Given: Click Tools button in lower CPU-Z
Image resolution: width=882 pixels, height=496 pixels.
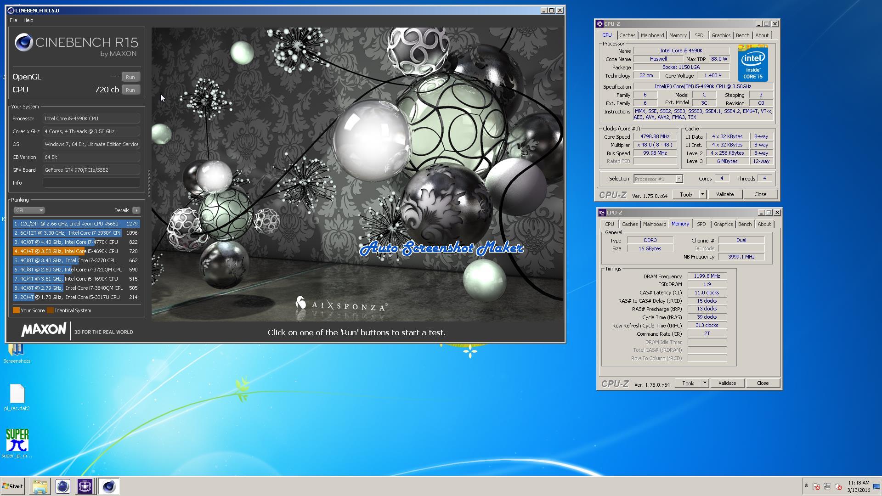Looking at the screenshot, I should pos(688,383).
